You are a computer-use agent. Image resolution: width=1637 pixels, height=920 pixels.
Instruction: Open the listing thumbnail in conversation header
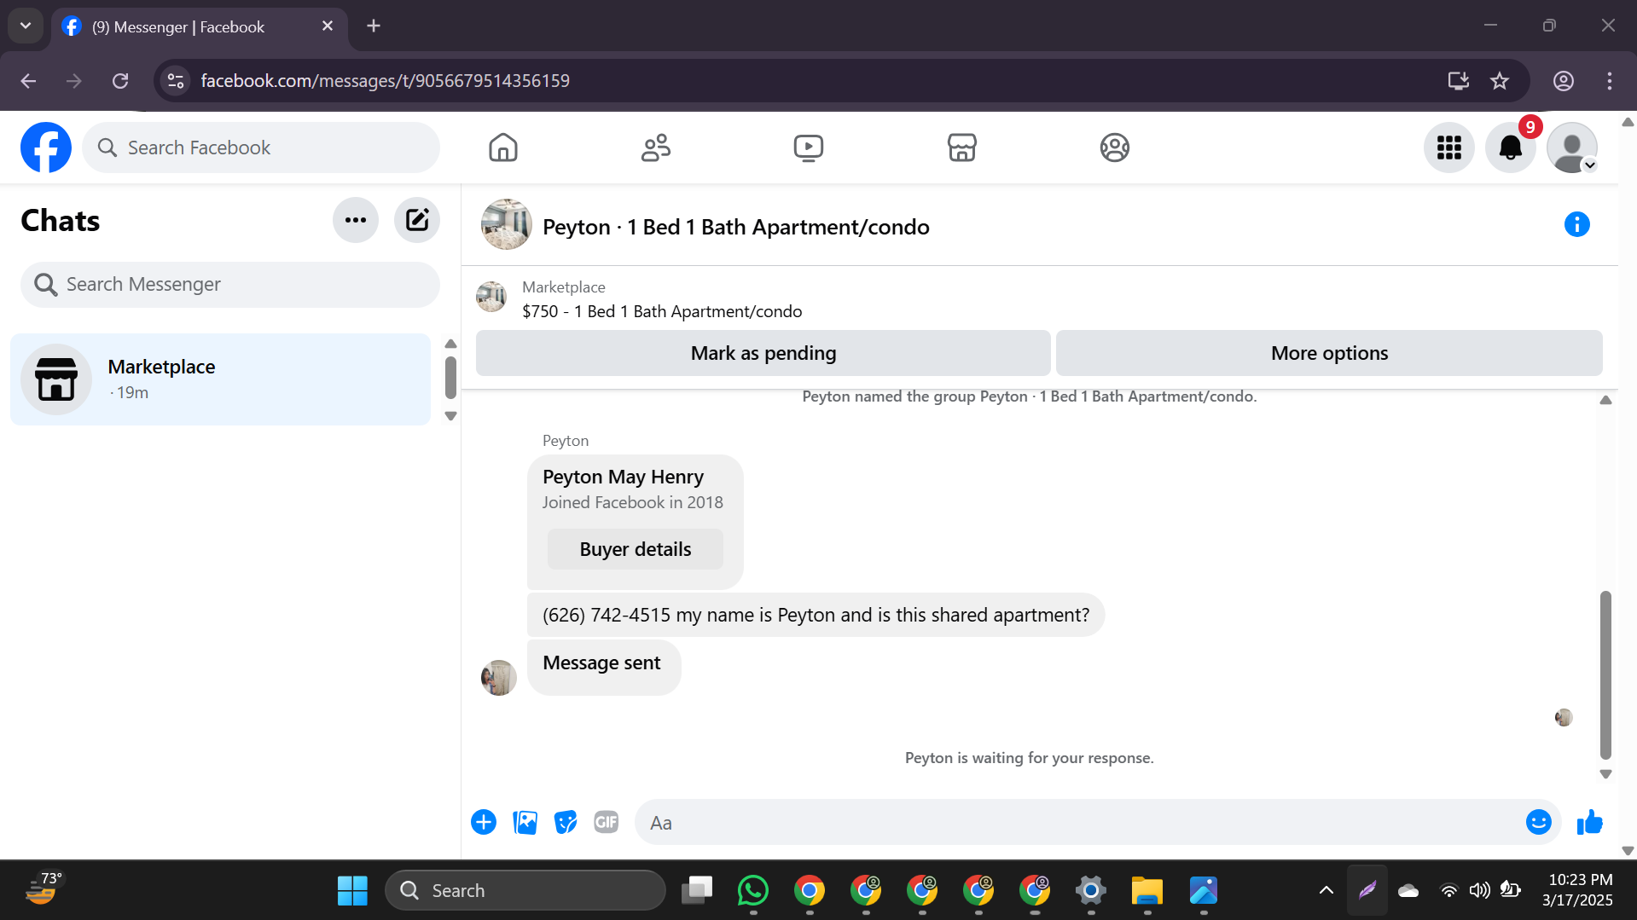[507, 224]
